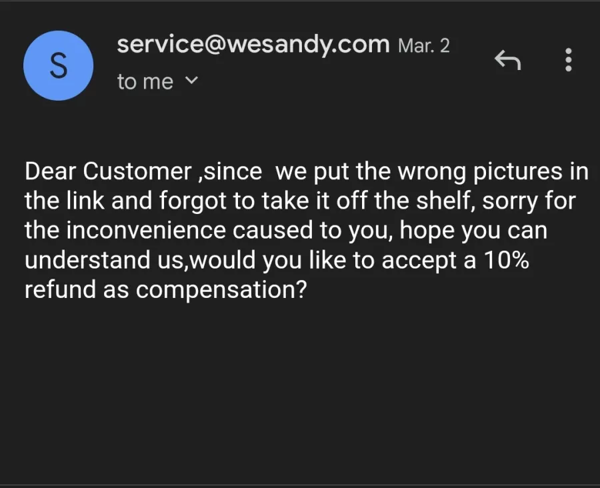Tap the Mar. 2 date stamp
This screenshot has width=600, height=488.
(423, 46)
